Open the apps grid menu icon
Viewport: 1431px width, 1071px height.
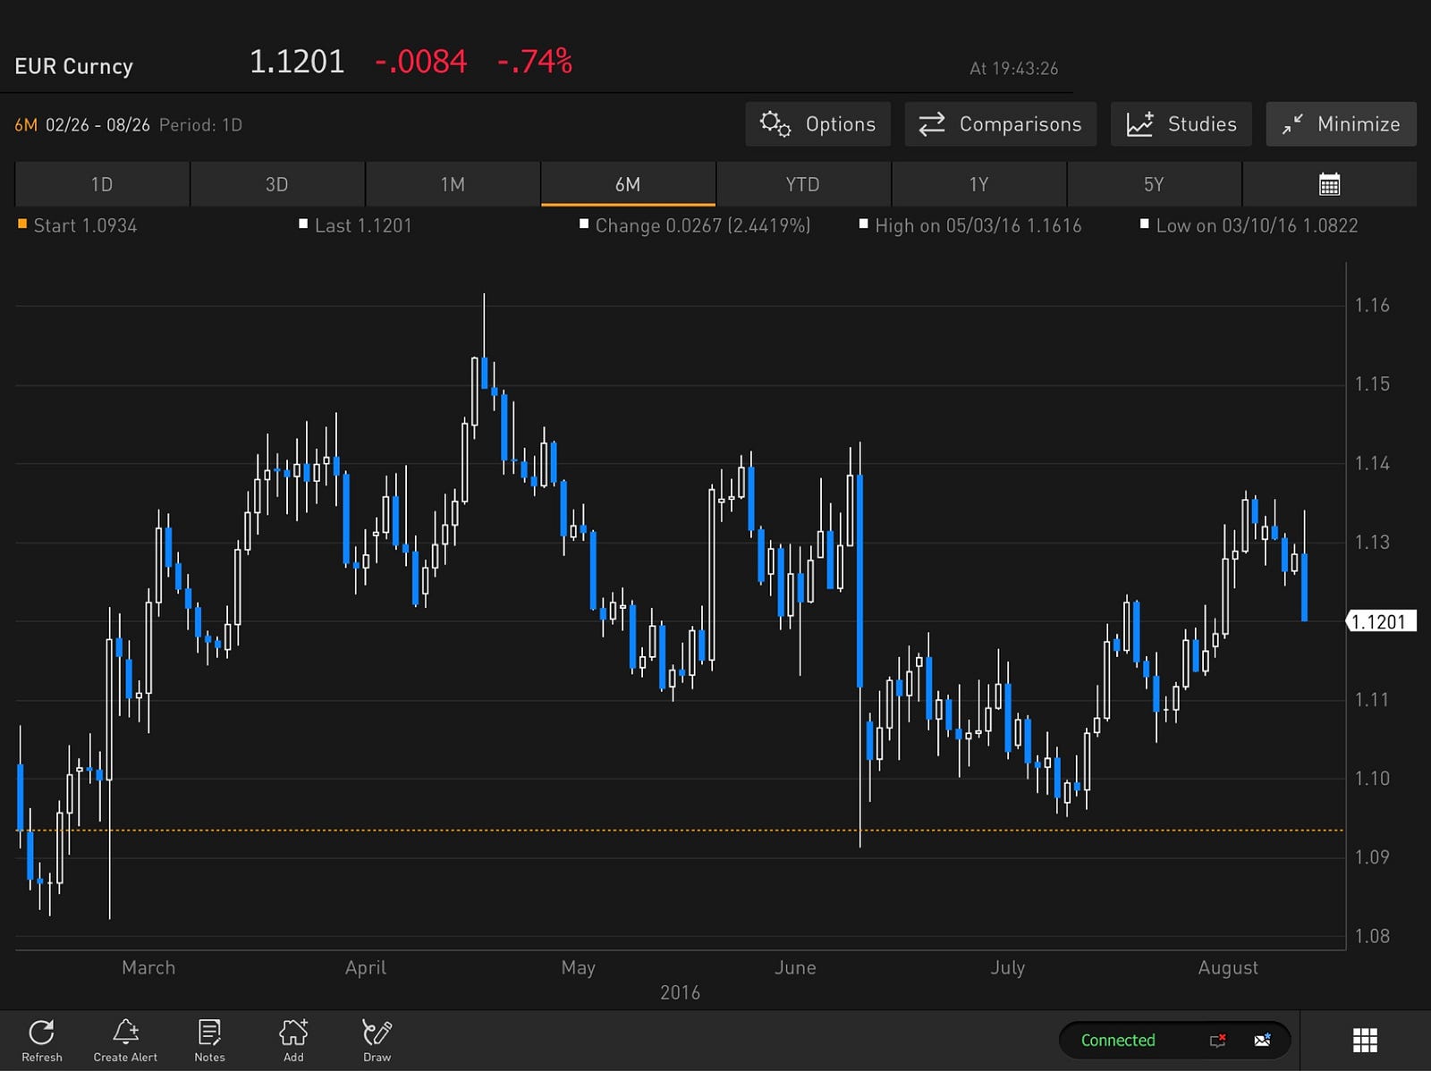click(x=1364, y=1040)
